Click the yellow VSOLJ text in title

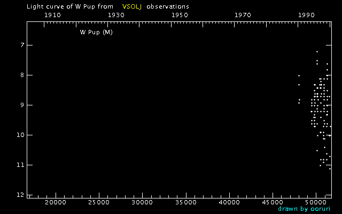coord(132,6)
